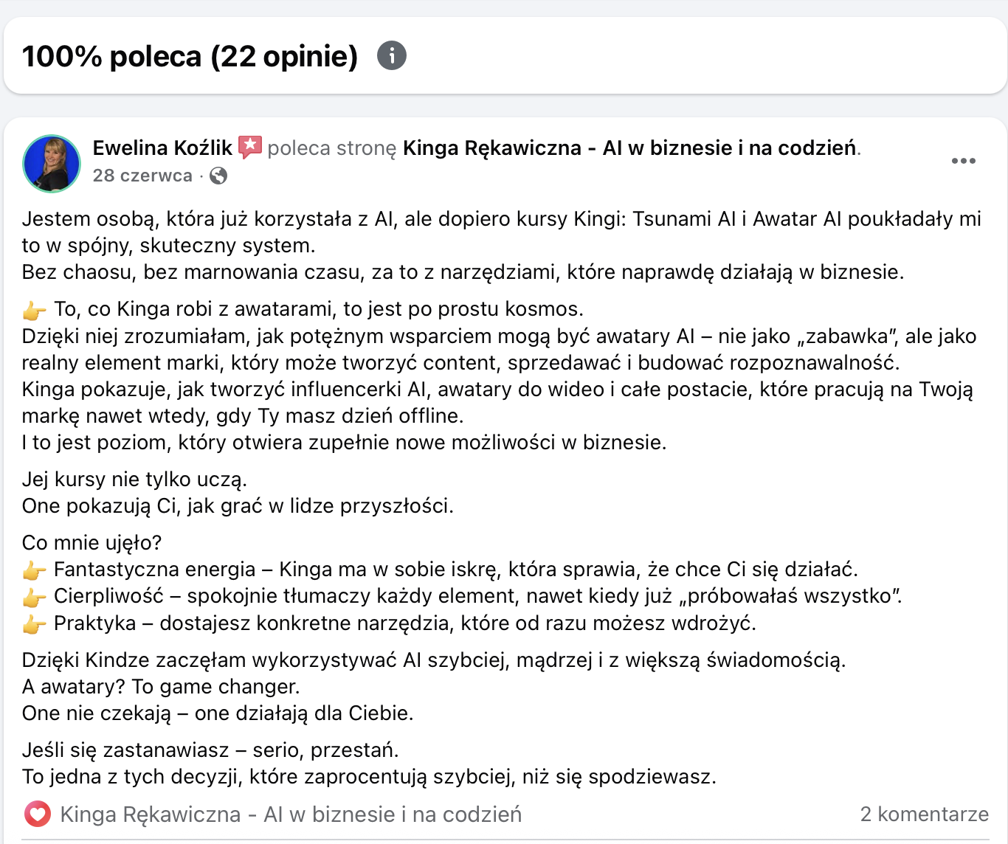Image resolution: width=1008 pixels, height=844 pixels.
Task: Click the hand emoji beside Cierpliwość
Action: 34,597
